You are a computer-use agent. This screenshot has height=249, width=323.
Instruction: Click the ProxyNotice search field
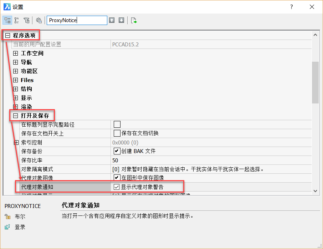coord(77,20)
